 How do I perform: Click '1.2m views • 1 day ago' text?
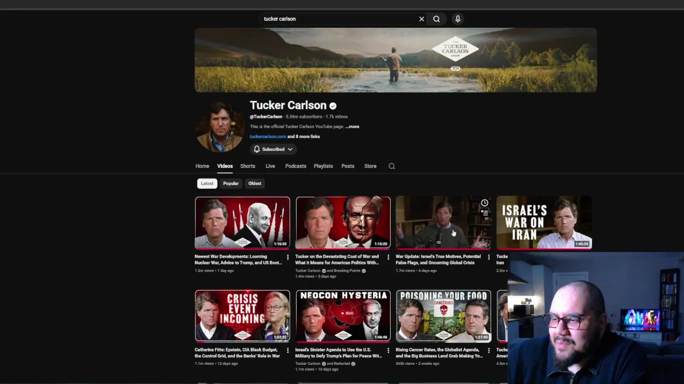(x=214, y=270)
